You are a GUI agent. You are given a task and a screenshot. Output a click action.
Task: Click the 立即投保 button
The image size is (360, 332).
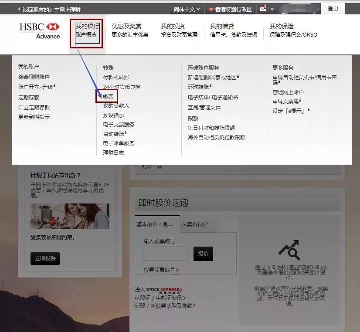(45, 258)
